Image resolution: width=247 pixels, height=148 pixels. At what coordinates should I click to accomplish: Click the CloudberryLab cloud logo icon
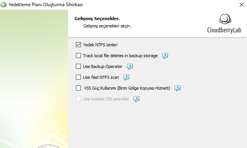pos(225,19)
